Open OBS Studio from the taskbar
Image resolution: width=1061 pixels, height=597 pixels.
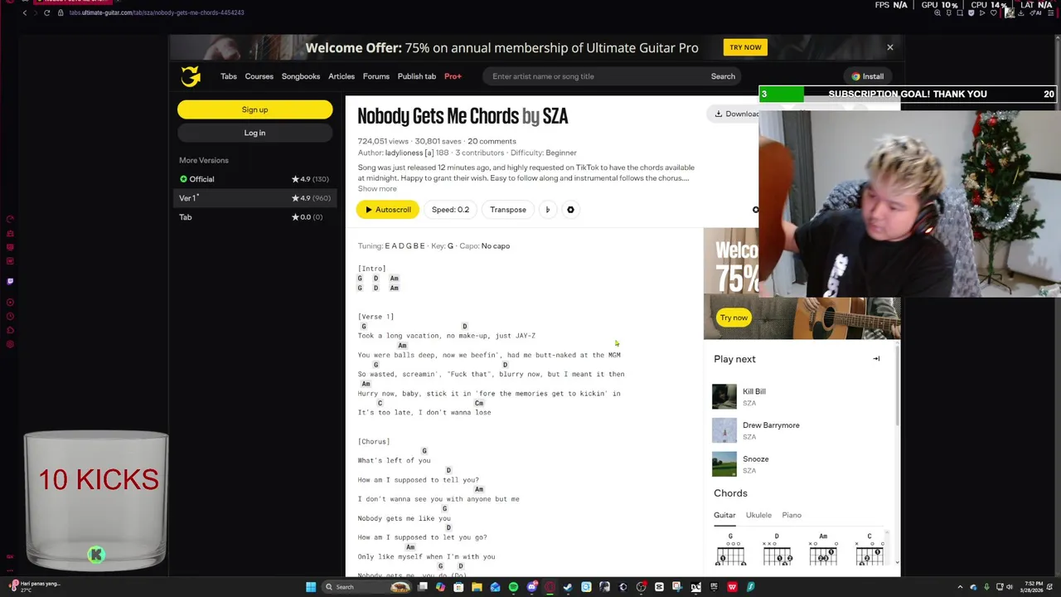(641, 587)
